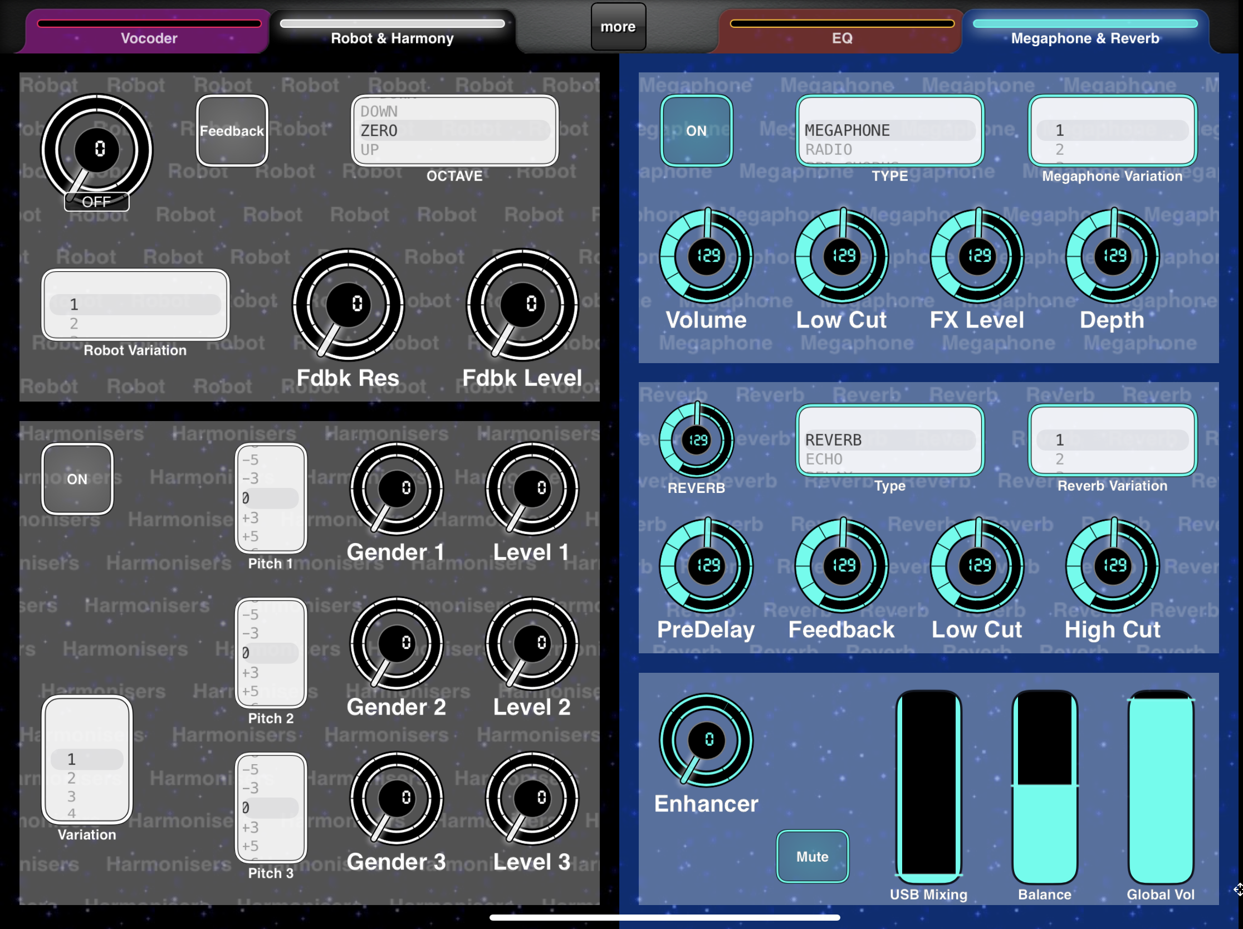This screenshot has height=929, width=1243.
Task: Click the Gender 2 knob
Action: (x=396, y=643)
